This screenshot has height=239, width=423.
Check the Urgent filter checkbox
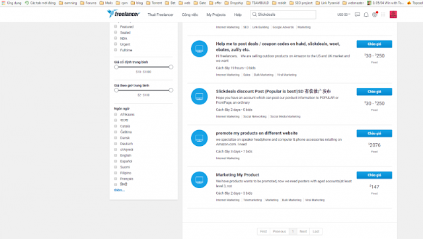(116, 44)
